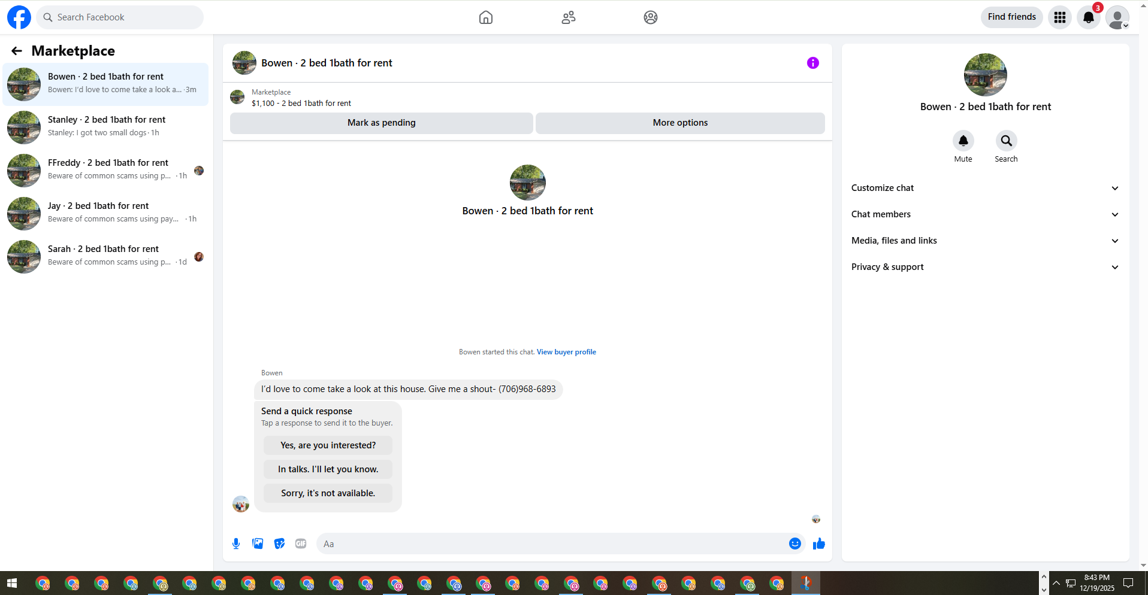Click the seen-receipt avatar above thumbs-up
1148x595 pixels.
pyautogui.click(x=816, y=519)
